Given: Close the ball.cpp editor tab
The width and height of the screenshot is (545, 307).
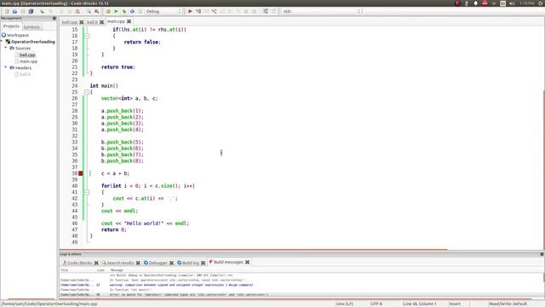Looking at the screenshot, I should coord(82,22).
